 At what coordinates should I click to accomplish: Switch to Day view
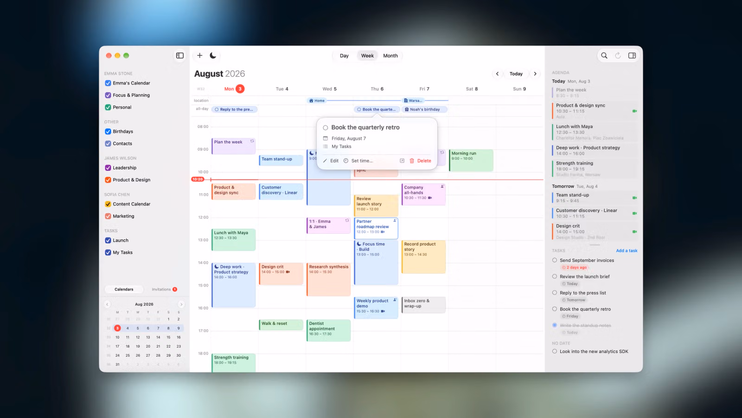tap(344, 56)
